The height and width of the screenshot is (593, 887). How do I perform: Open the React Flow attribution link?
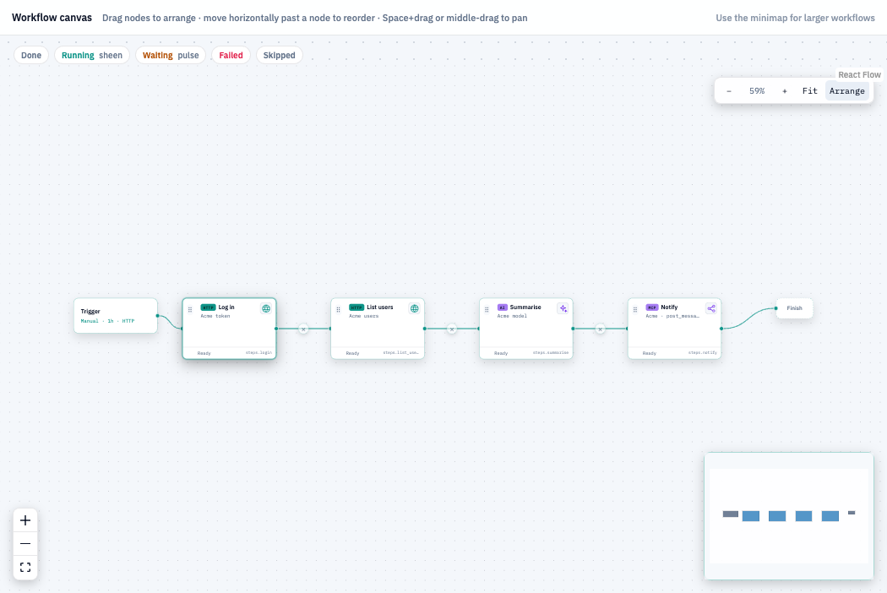point(859,74)
